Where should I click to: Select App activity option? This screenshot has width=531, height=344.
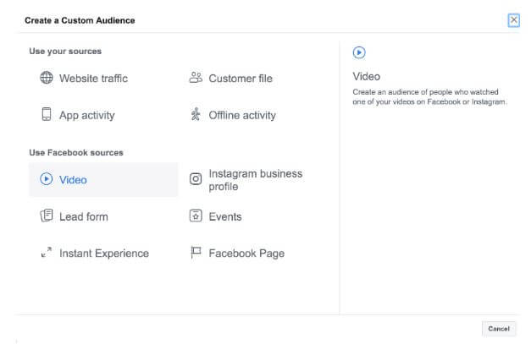pyautogui.click(x=87, y=115)
